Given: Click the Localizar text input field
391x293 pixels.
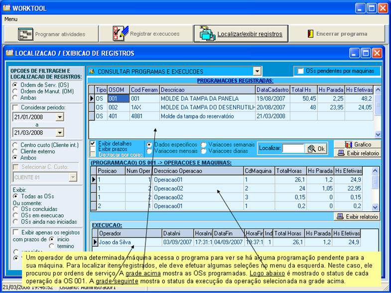Looking at the screenshot, I should 293,149.
